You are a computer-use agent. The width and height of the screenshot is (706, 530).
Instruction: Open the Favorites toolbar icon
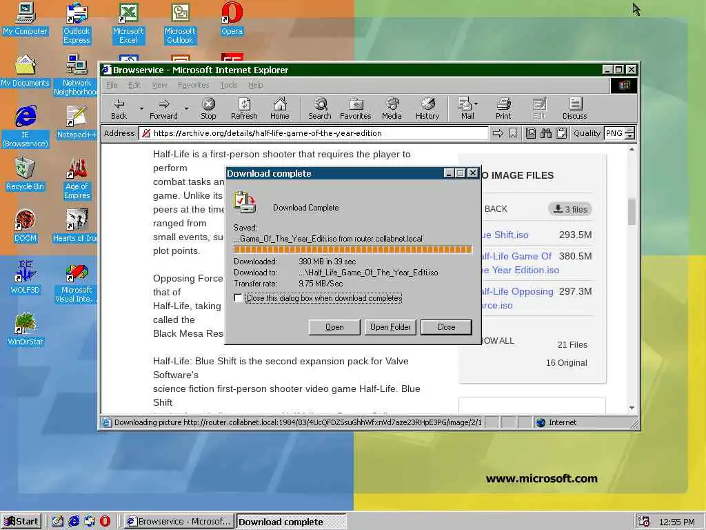(356, 109)
